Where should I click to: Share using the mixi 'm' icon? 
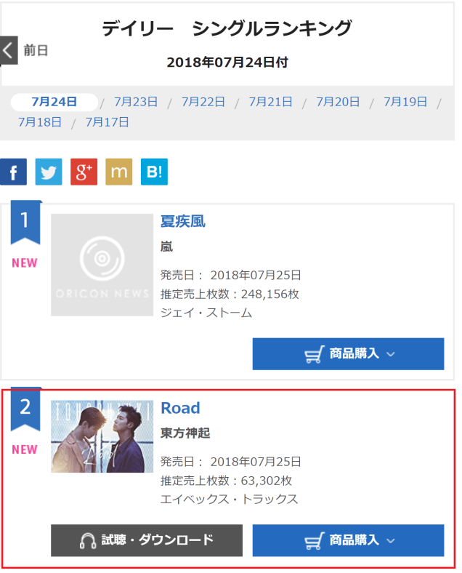(x=119, y=172)
